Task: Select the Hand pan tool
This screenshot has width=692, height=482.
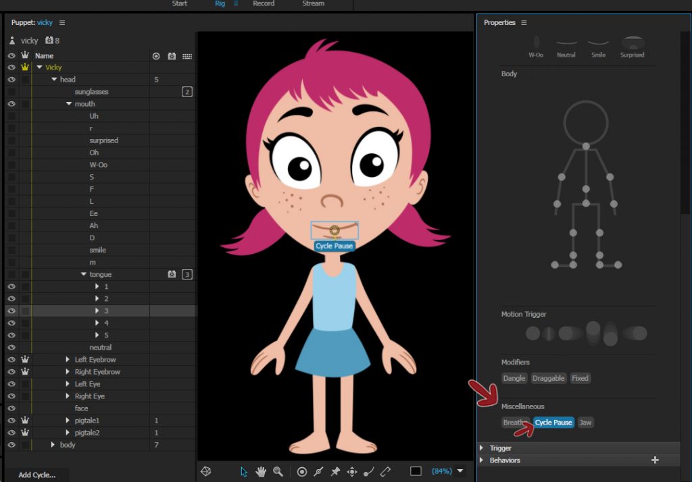Action: point(261,471)
